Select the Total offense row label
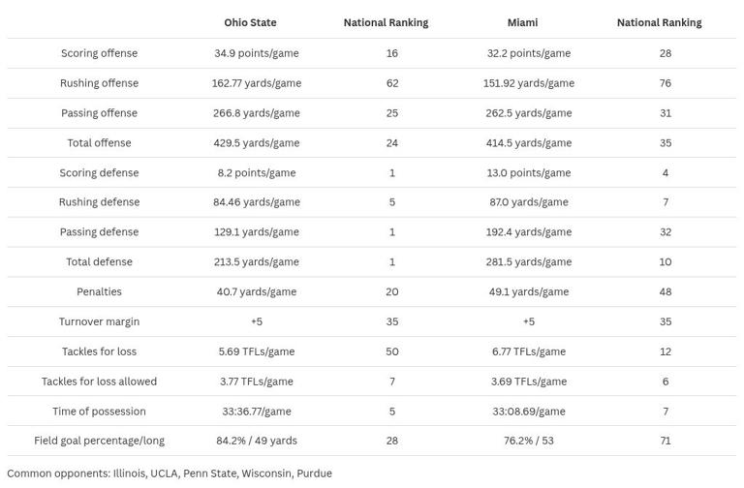The width and height of the screenshot is (744, 488). pos(99,143)
